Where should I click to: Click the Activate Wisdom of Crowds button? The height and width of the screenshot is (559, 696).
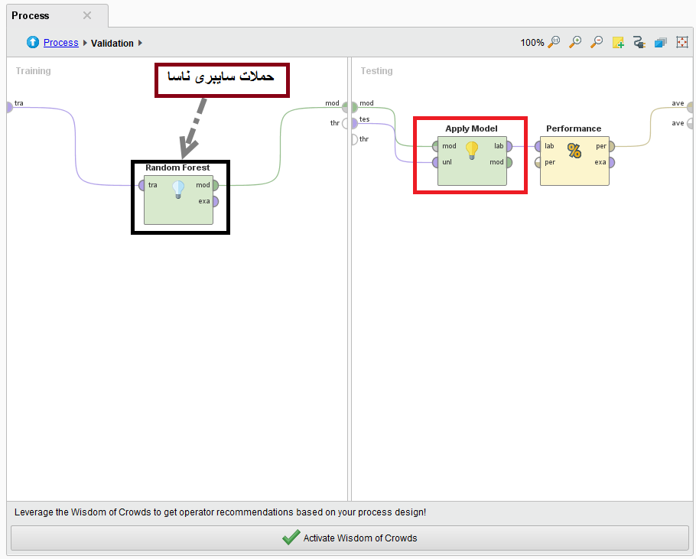coord(350,538)
